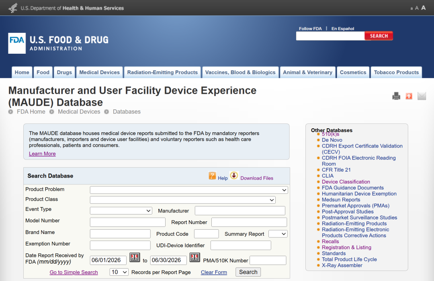
Task: Select the medium text size 'A'
Action: (417, 8)
